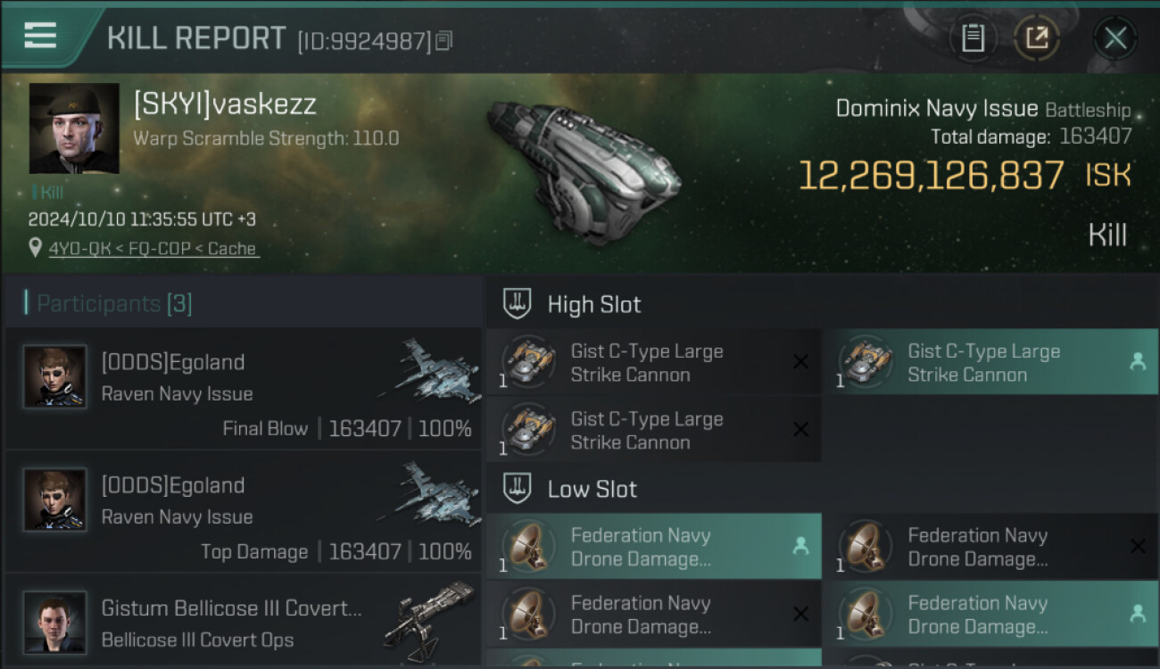Select the Participants [3] header
1160x669 pixels.
point(113,304)
